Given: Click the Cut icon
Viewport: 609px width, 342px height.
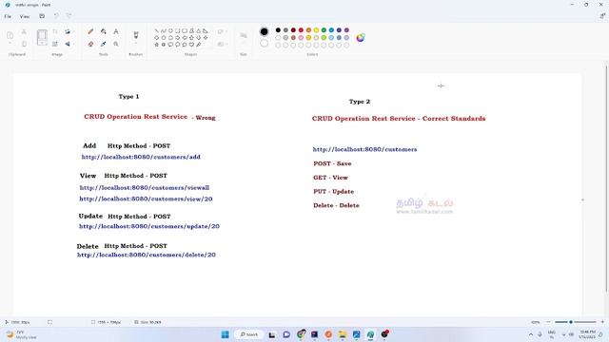Looking at the screenshot, I should [24, 31].
